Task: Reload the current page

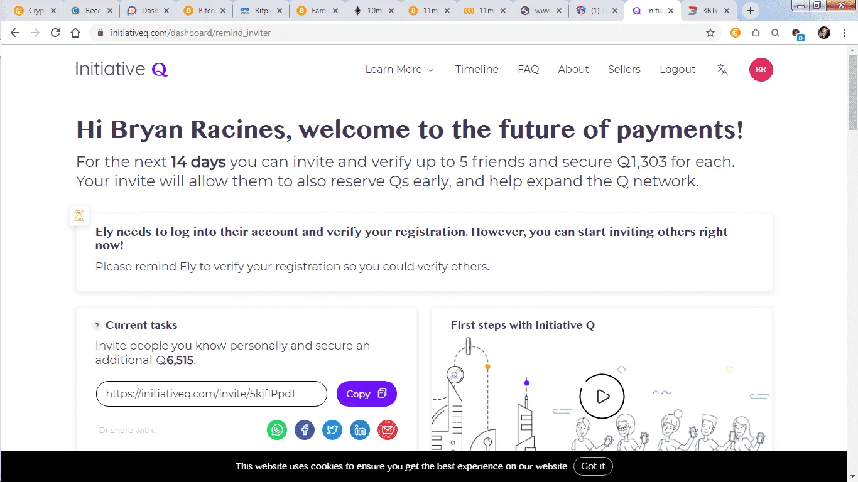Action: pos(55,33)
